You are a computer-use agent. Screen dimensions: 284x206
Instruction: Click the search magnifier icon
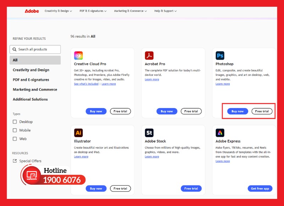click(15, 49)
